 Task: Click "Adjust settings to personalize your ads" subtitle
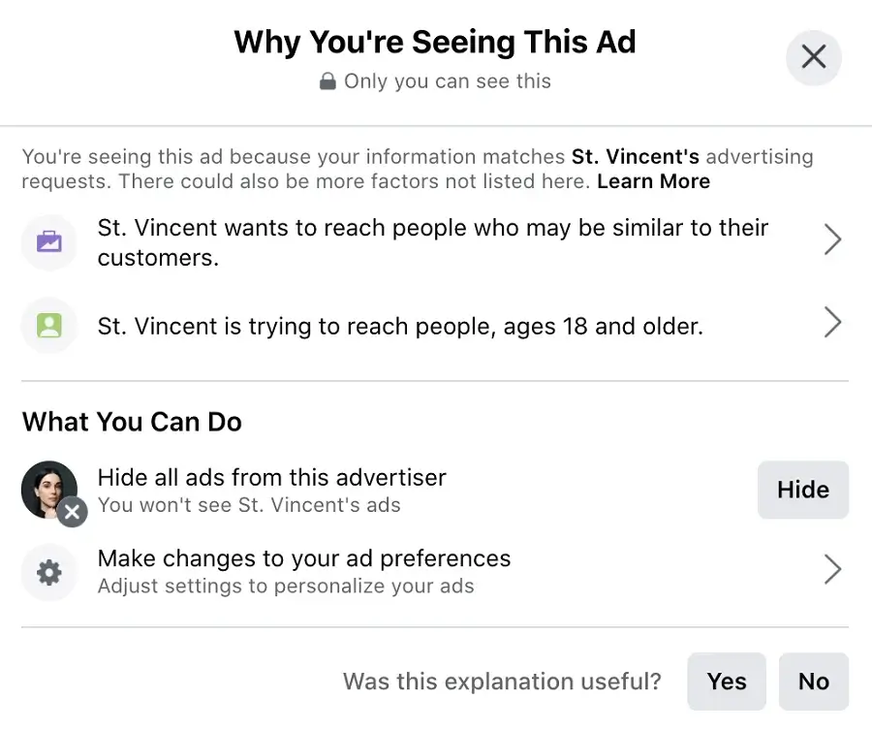286,586
